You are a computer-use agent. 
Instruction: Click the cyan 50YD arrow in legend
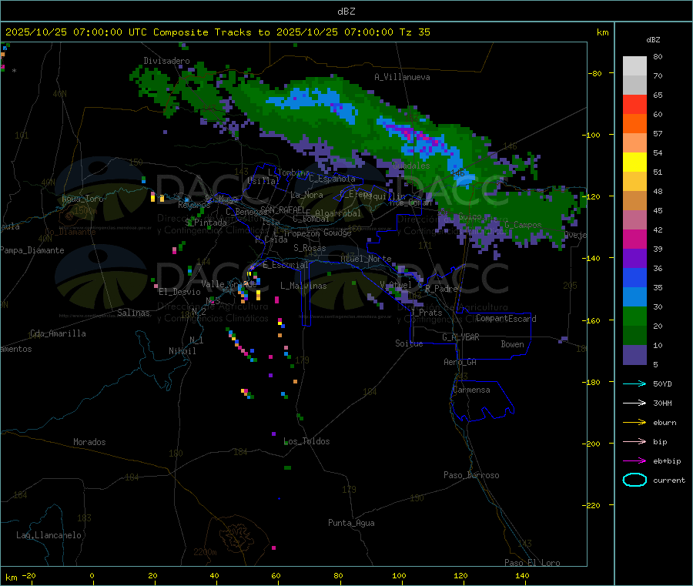(x=634, y=383)
